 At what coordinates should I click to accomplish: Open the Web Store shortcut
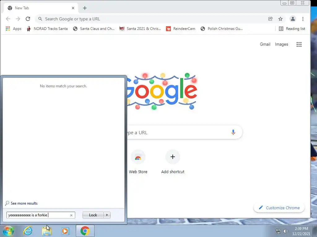tap(138, 162)
